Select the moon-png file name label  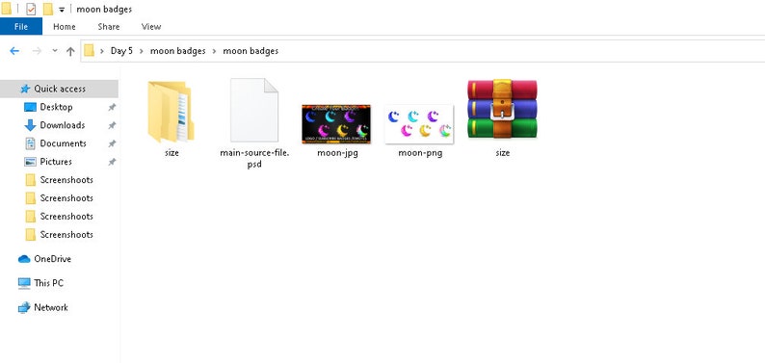pyautogui.click(x=420, y=153)
